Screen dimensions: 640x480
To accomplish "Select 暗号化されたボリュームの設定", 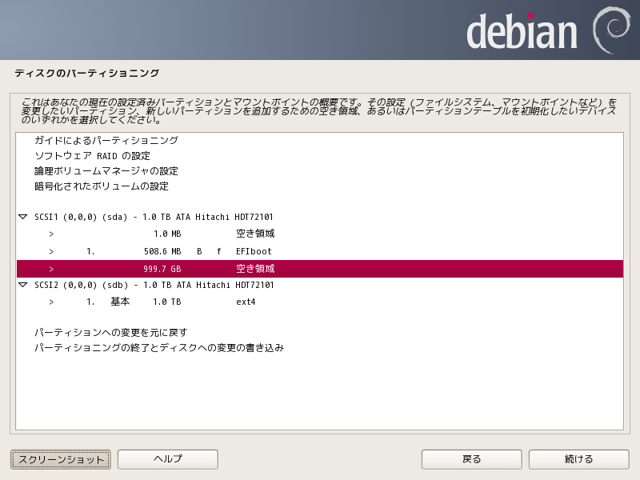I will [101, 186].
